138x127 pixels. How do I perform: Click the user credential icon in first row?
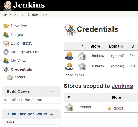(x=69, y=56)
